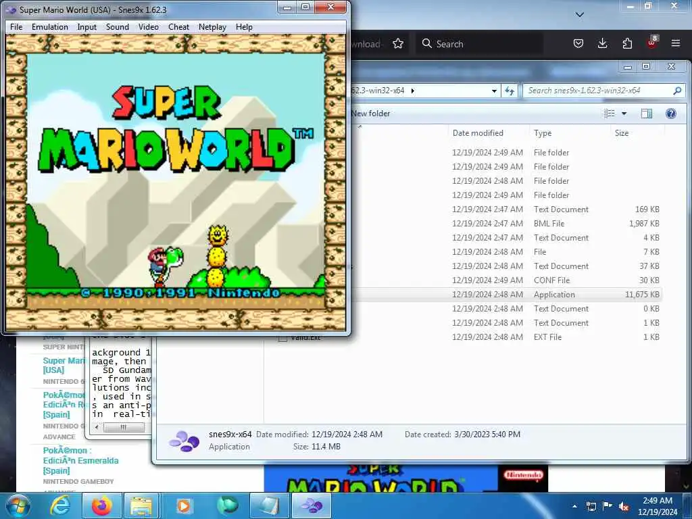Image resolution: width=692 pixels, height=519 pixels.
Task: Show hidden system tray icons
Action: pyautogui.click(x=574, y=506)
